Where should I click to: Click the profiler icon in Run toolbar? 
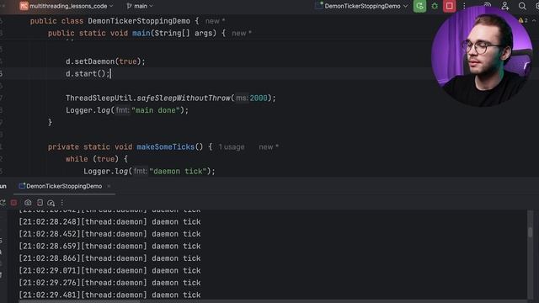pos(51,203)
